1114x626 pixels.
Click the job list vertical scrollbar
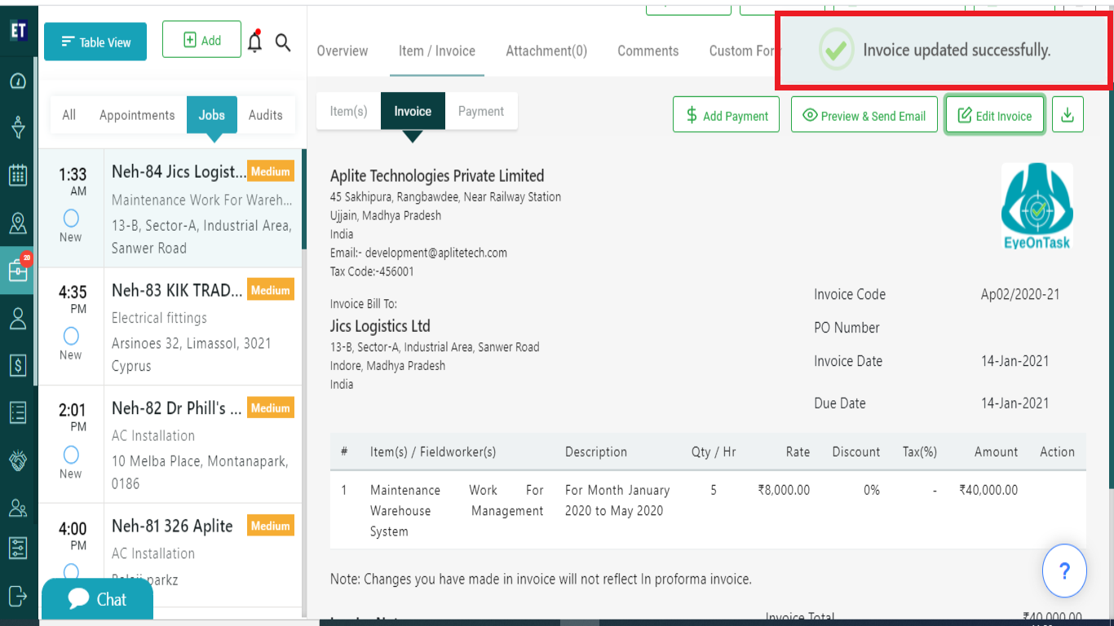click(x=304, y=199)
